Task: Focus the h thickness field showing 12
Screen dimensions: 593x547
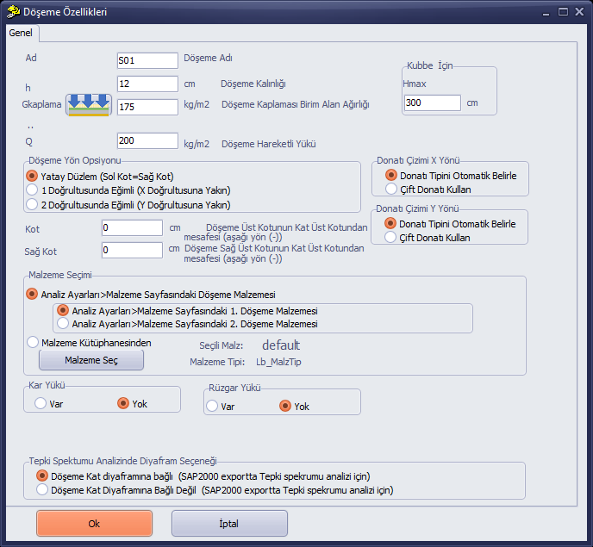Action: click(147, 84)
